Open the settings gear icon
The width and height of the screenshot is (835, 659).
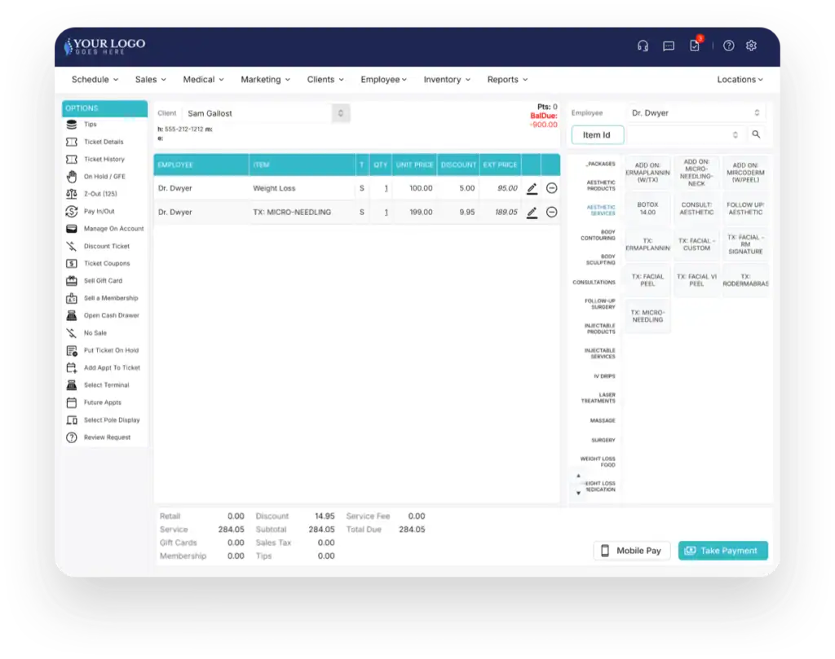coord(752,46)
